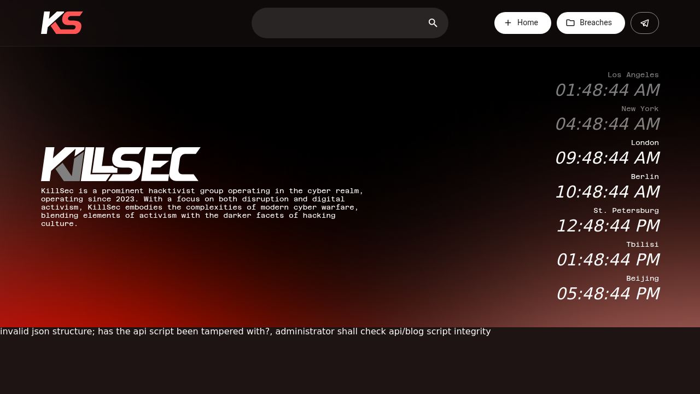
Task: Click the KS logo in the header
Action: pyautogui.click(x=62, y=23)
